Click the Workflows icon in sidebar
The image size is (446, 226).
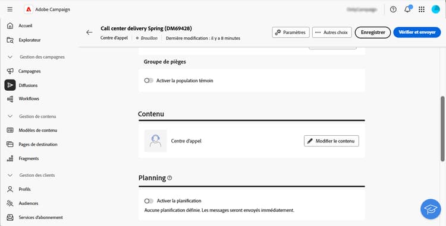(x=10, y=98)
